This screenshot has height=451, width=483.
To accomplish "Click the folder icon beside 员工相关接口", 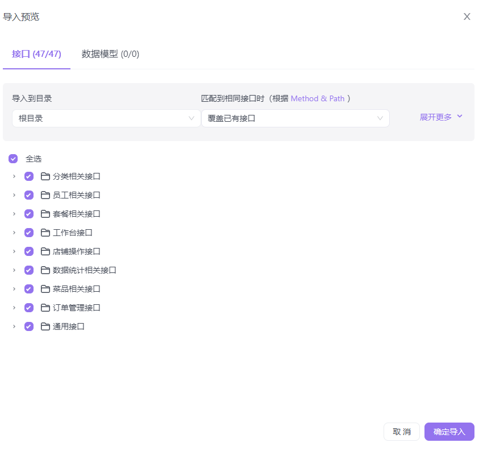I will (45, 195).
